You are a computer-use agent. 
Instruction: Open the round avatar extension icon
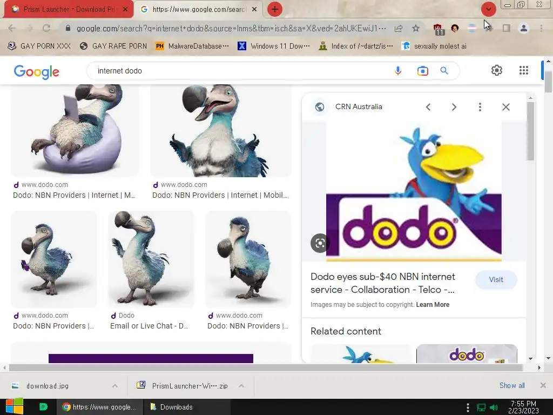(x=455, y=28)
